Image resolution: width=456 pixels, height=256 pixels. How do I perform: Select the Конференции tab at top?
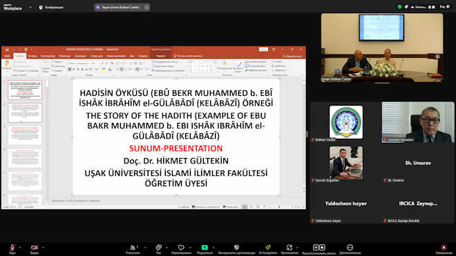click(51, 8)
